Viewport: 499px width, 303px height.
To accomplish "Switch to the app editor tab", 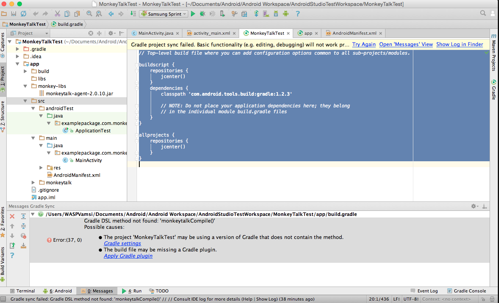I will pos(308,33).
